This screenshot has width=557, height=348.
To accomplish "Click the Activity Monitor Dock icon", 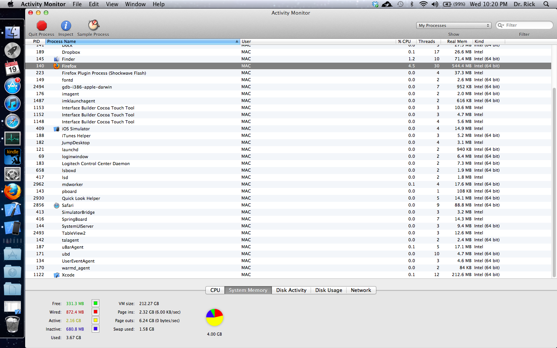I will [12, 138].
